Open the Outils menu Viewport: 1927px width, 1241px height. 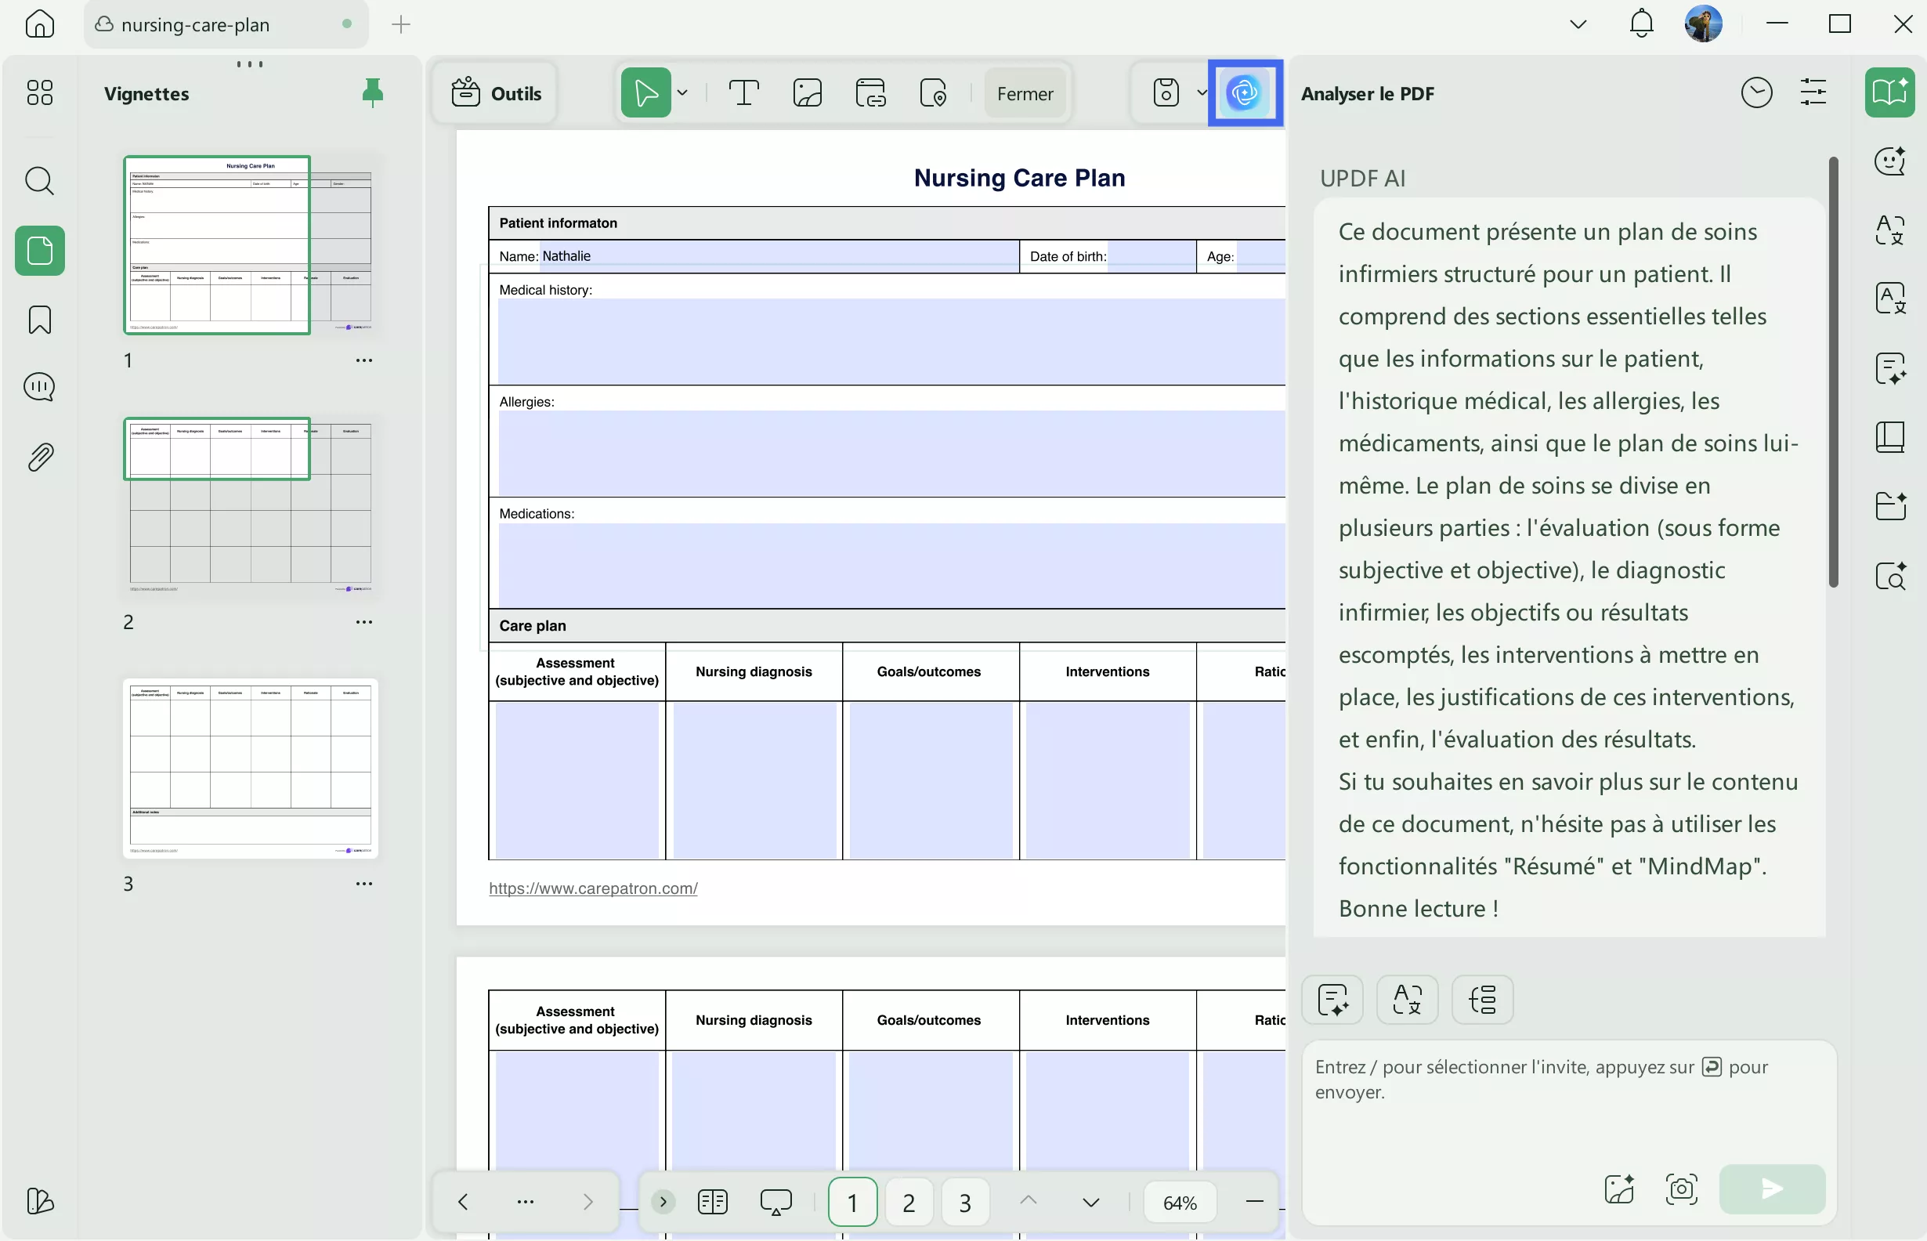tap(495, 93)
